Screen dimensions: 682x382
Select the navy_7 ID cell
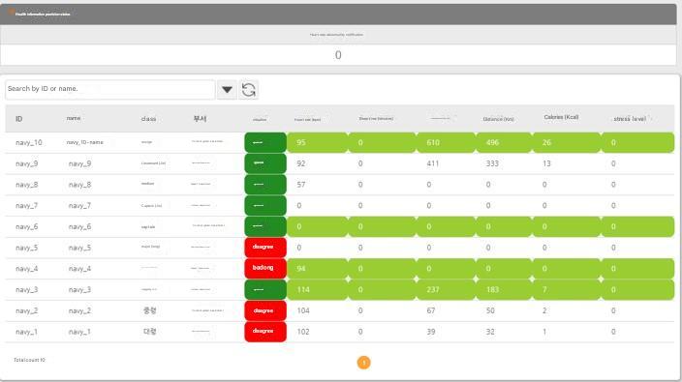tap(26, 206)
